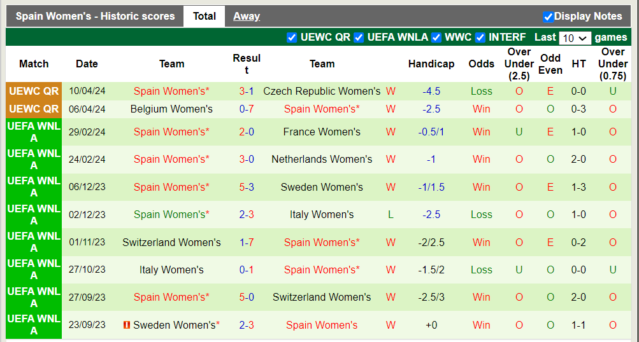Switch to the Total tab
639x342 pixels.
[x=205, y=17]
